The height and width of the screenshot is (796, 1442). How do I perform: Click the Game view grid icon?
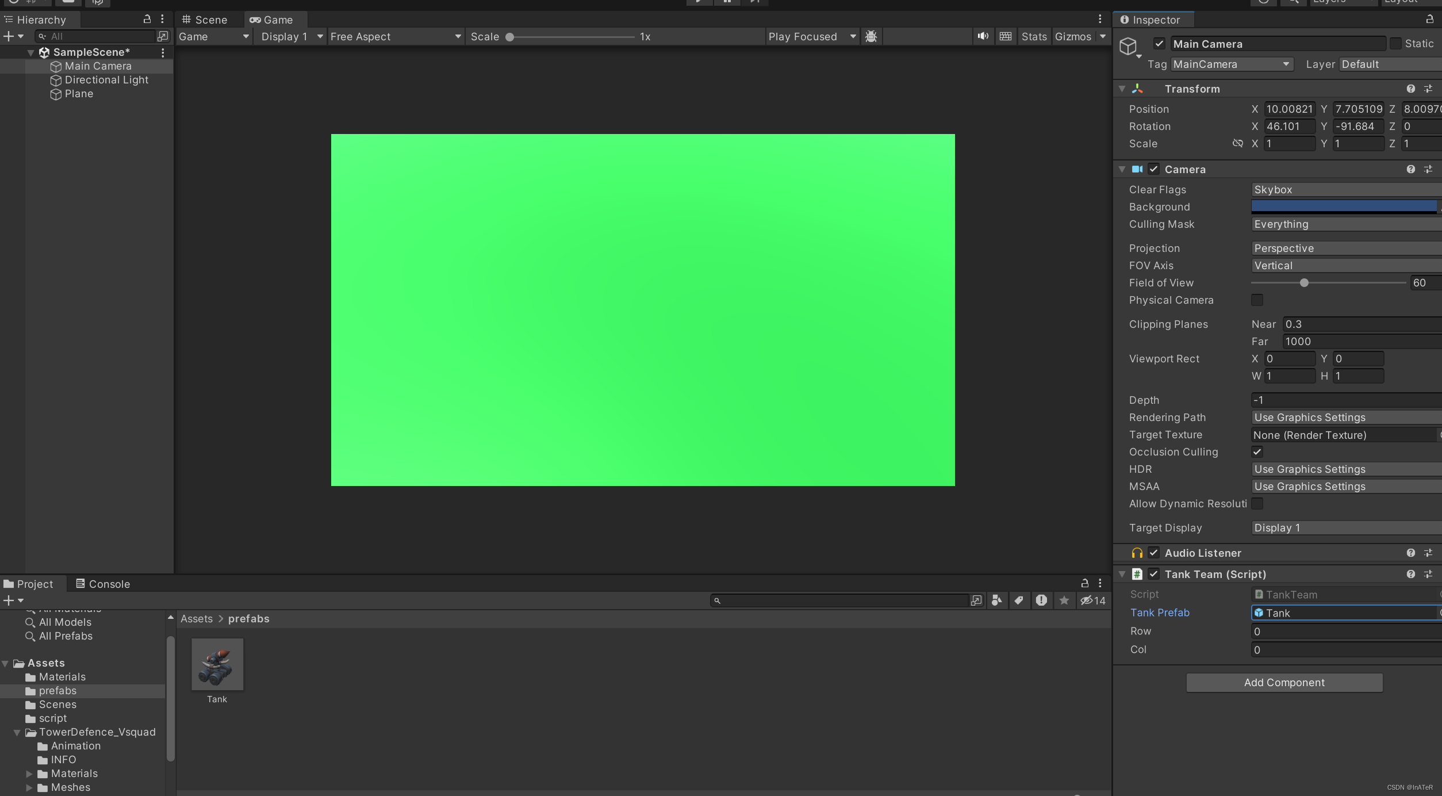click(x=1005, y=36)
